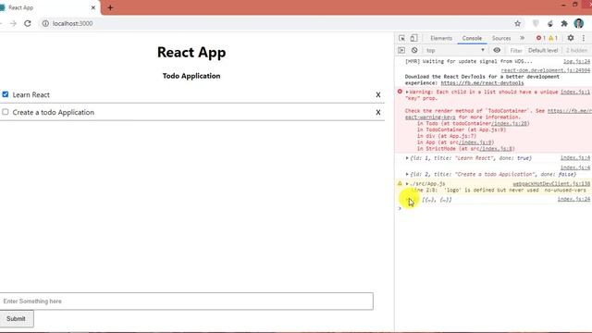Switch to the Sources tab
The height and width of the screenshot is (333, 592).
click(x=501, y=38)
